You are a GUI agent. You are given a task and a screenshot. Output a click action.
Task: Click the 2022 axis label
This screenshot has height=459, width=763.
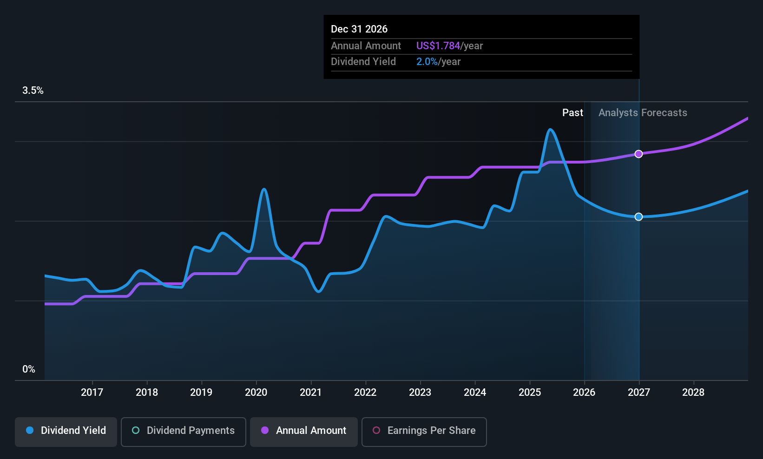coord(365,393)
